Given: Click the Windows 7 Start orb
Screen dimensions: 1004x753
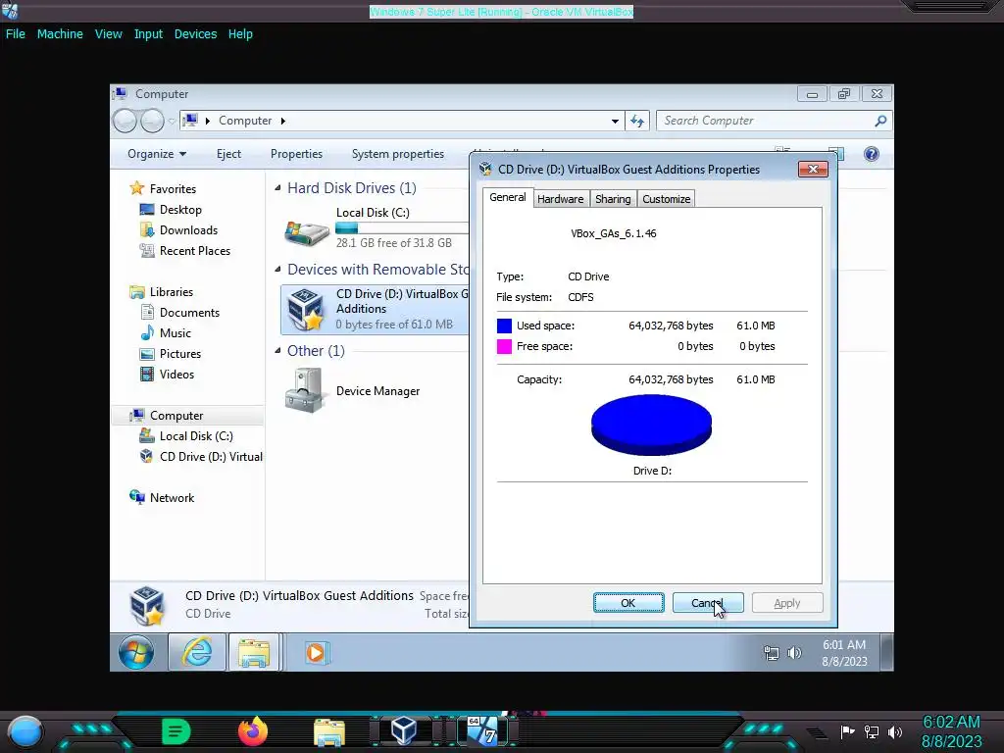Looking at the screenshot, I should [135, 652].
